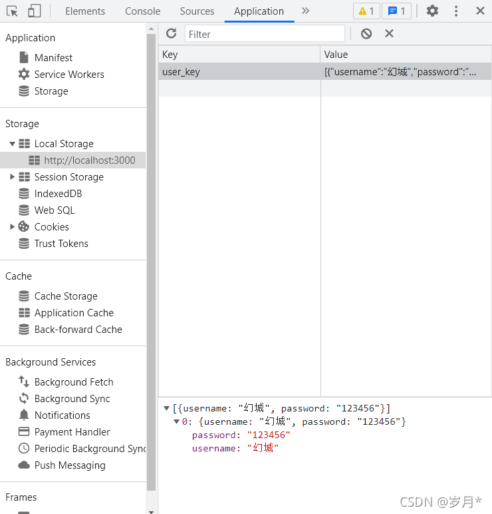The image size is (492, 514).
Task: Click the messages count badge
Action: pyautogui.click(x=396, y=11)
